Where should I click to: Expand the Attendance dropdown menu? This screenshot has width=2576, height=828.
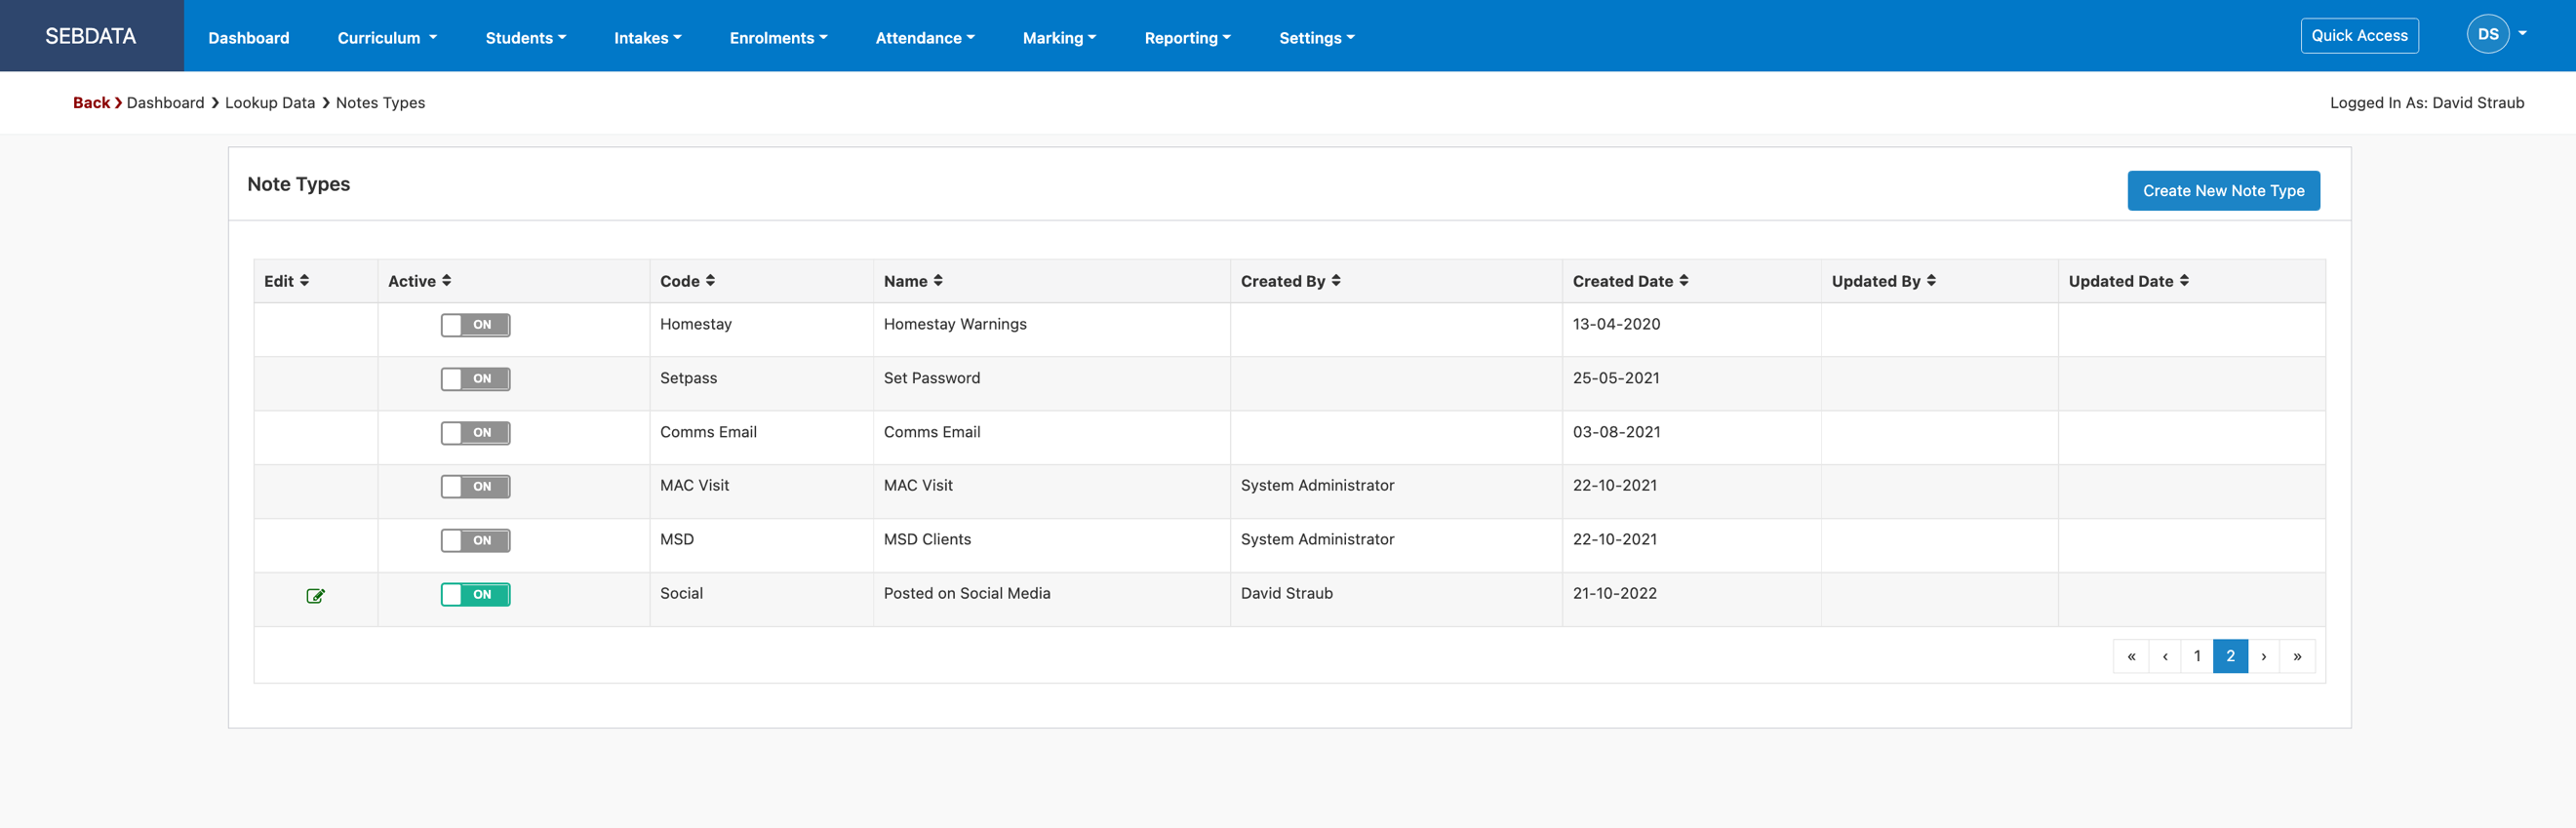pos(925,38)
